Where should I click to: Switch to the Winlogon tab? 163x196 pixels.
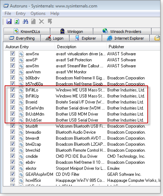pos(72,31)
